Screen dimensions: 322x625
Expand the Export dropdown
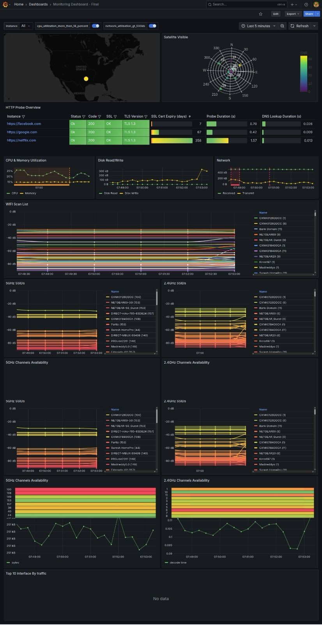click(x=293, y=14)
